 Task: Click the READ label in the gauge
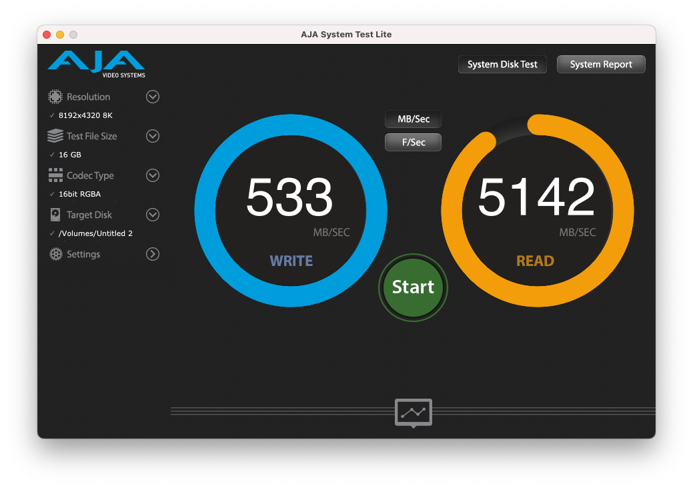(x=535, y=261)
